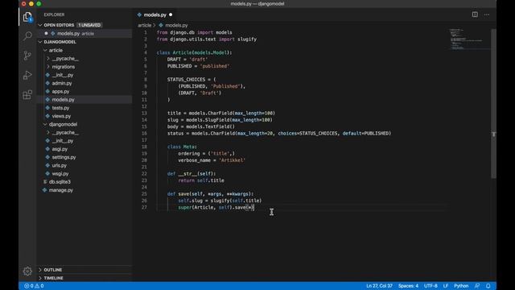
Task: Open the Extensions view icon
Action: (x=27, y=95)
